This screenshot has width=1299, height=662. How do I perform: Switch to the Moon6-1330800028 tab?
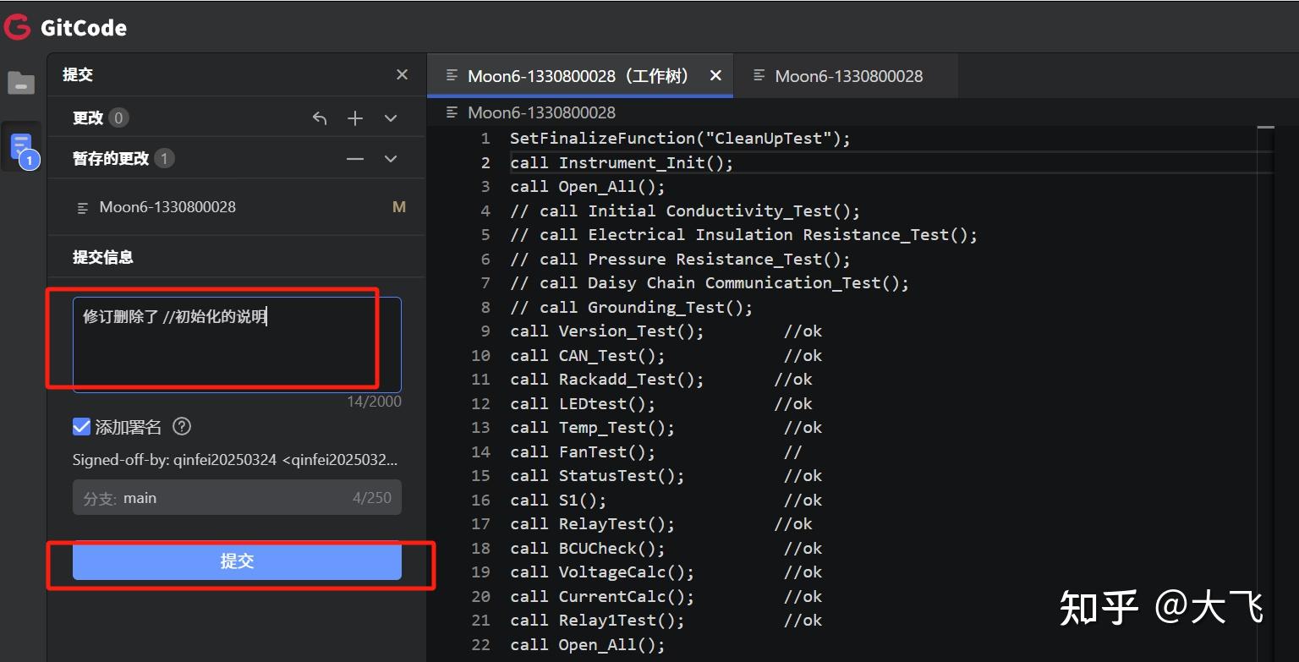(847, 75)
